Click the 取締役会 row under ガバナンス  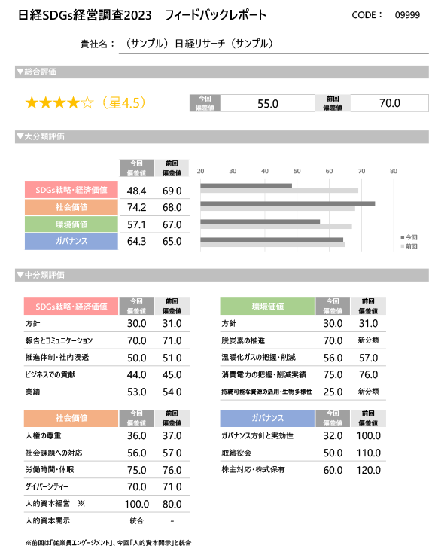coord(303,453)
